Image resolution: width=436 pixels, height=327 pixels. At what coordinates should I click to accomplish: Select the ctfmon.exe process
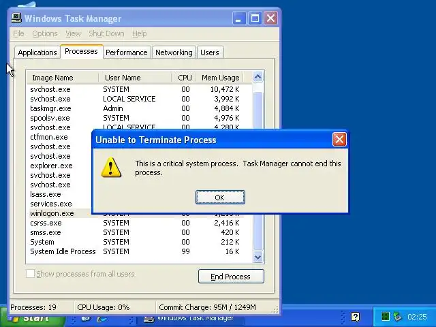[x=49, y=137]
